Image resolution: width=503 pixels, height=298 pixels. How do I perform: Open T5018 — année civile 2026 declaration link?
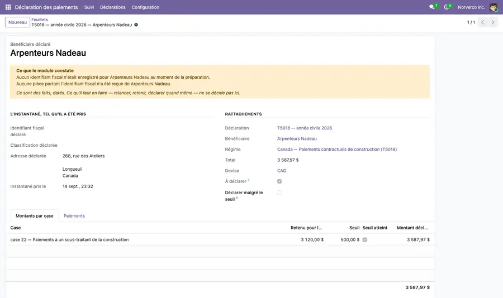click(305, 128)
